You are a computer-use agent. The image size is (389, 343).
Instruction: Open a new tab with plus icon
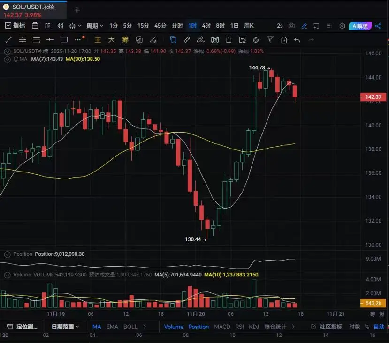(77, 10)
